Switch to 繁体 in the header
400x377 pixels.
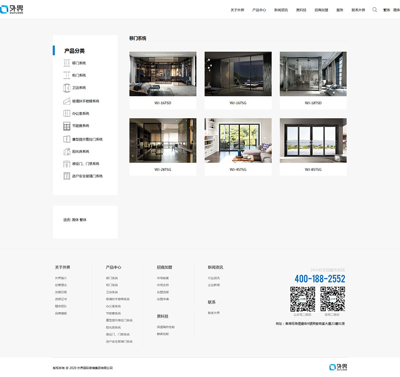[x=387, y=10]
